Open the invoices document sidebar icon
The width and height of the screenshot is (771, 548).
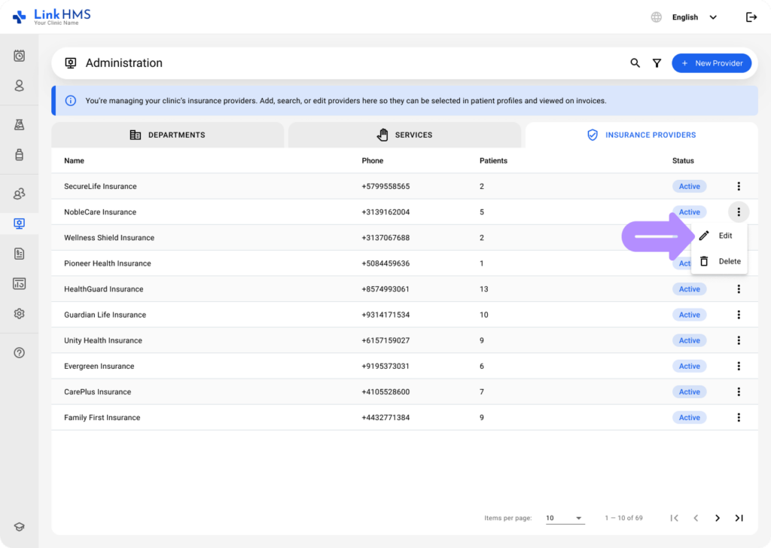(19, 254)
